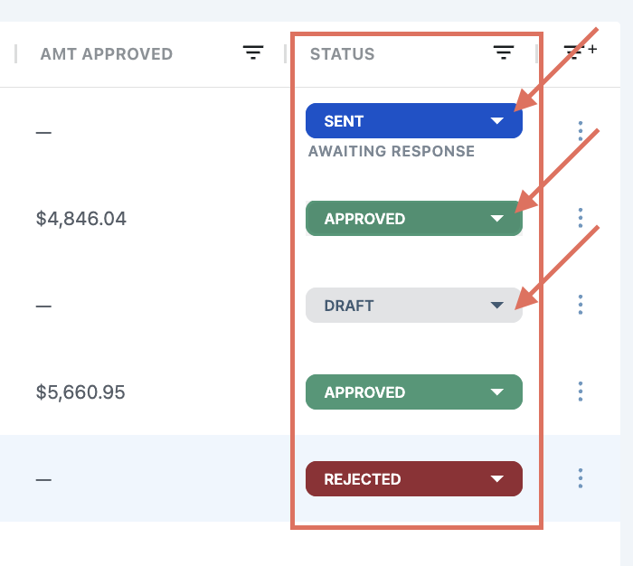Open the three-dot menu for $5,660.95 row

pos(581,391)
